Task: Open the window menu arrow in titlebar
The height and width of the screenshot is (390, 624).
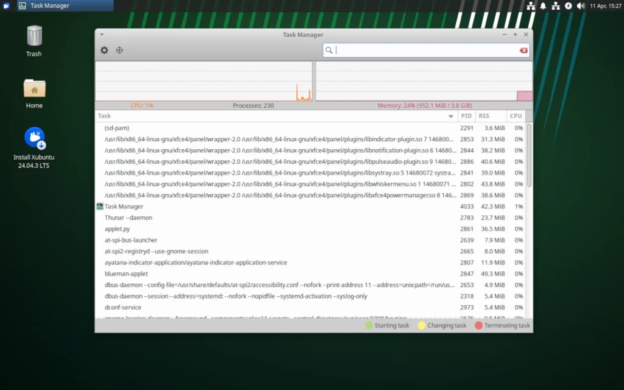Action: coord(102,35)
